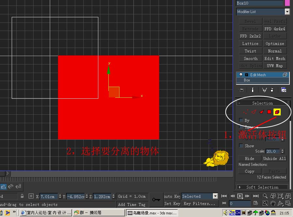Switch to 室内人论坛 taskbar window

click(46, 213)
